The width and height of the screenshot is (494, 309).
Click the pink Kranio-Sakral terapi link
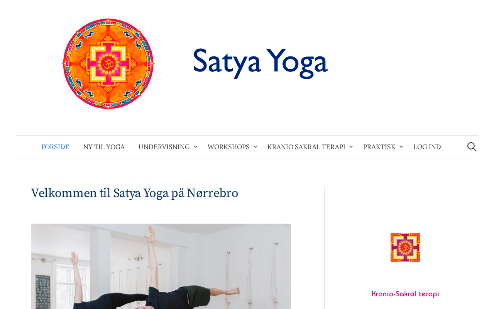click(405, 294)
